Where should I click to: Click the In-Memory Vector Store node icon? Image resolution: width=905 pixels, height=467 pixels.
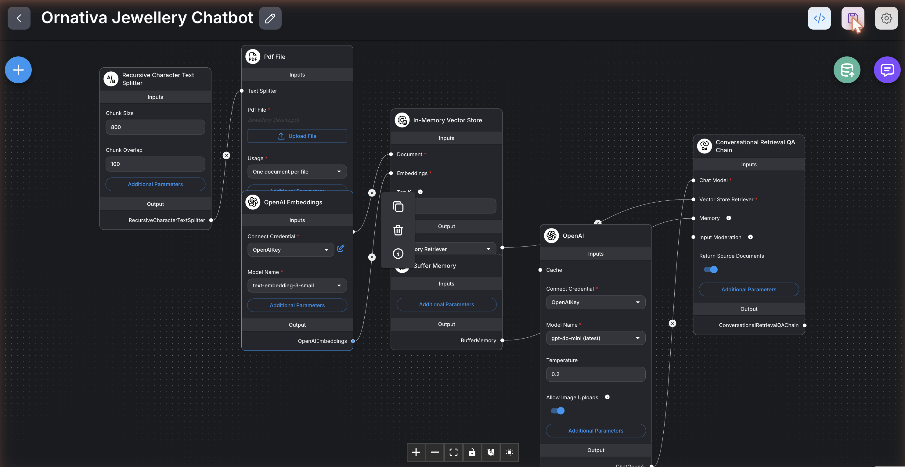(x=402, y=120)
